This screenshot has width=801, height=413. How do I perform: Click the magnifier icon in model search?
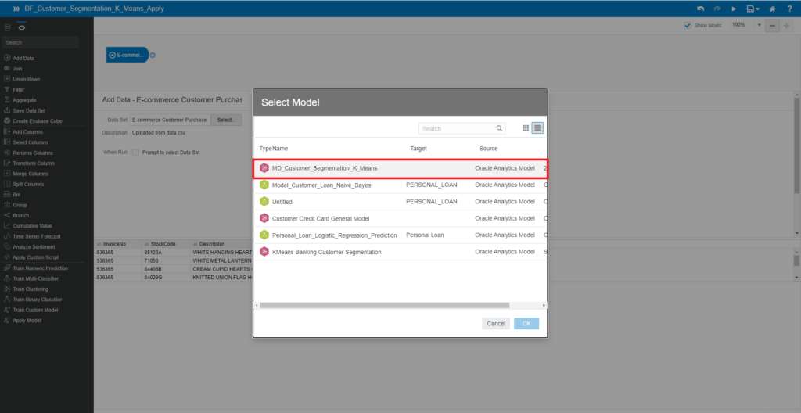point(499,128)
